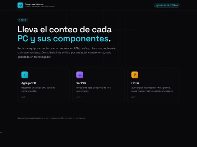Open the Filtrar card title
The height and width of the screenshot is (147, 197).
(135, 83)
